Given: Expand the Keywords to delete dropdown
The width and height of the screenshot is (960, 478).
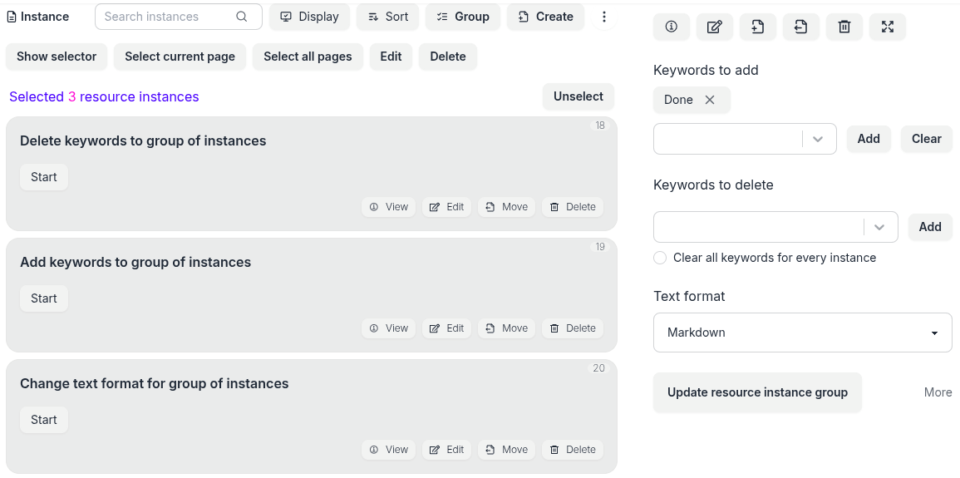Looking at the screenshot, I should (879, 227).
